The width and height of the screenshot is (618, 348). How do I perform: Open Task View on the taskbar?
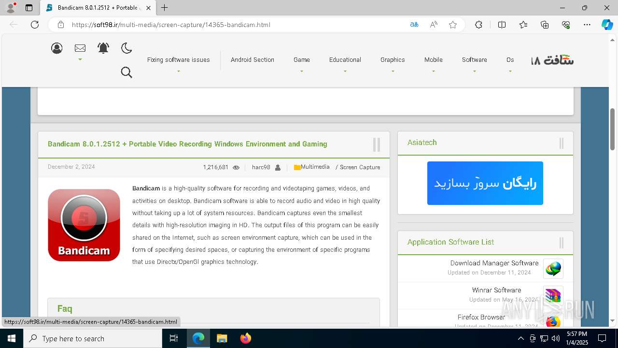point(174,338)
